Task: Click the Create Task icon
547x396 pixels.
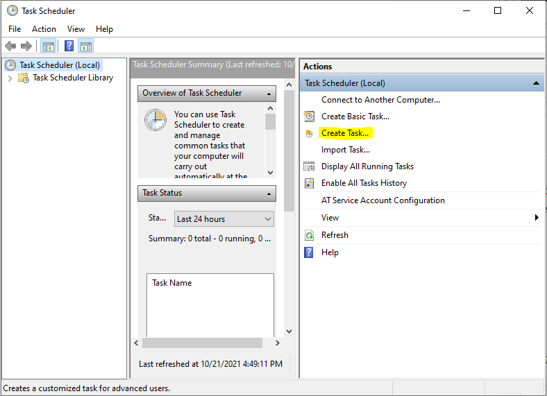Action: coord(309,133)
